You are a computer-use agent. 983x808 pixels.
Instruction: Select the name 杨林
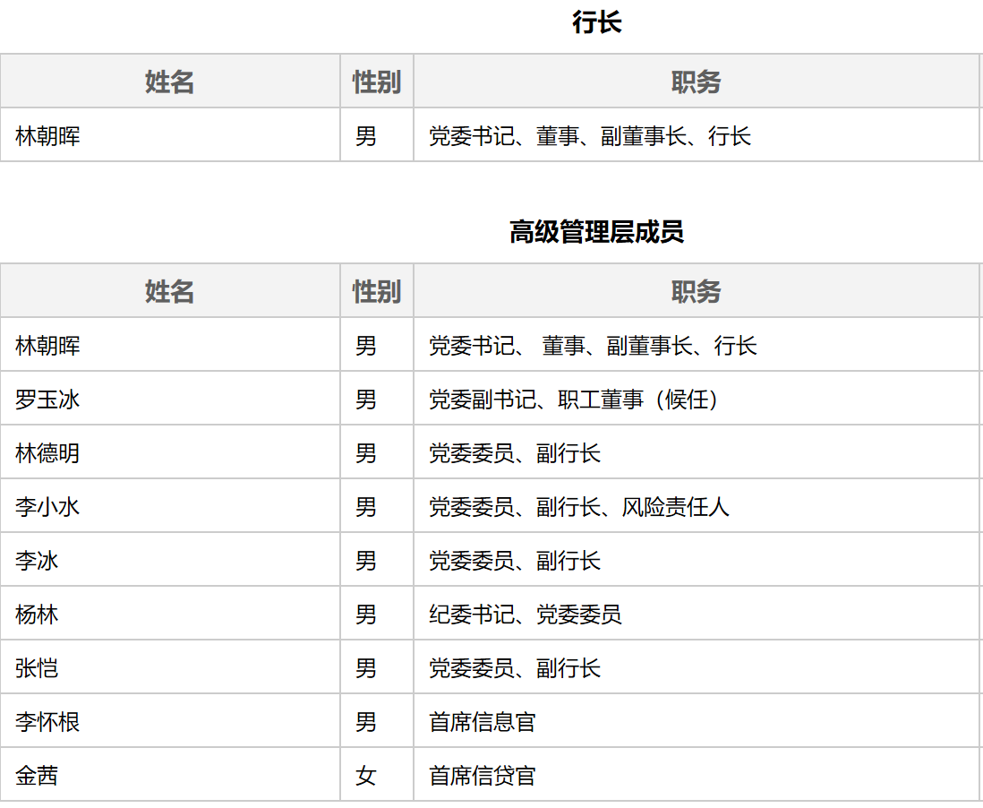[37, 615]
